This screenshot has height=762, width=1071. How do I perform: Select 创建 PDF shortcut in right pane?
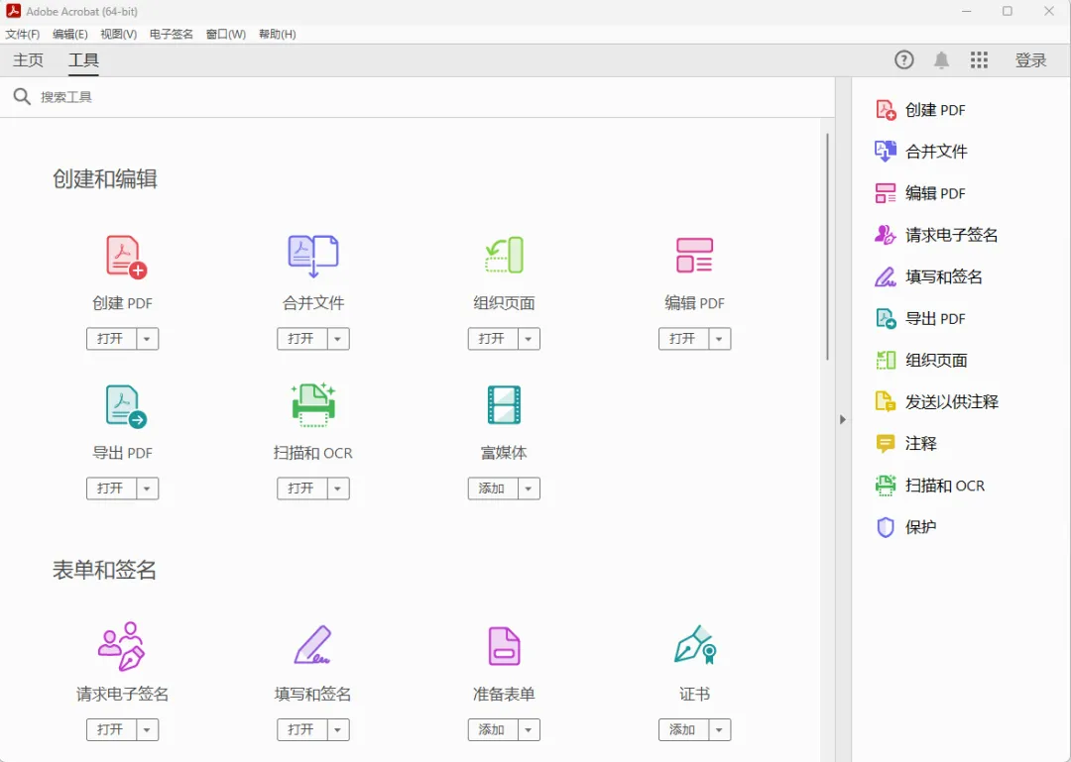(x=920, y=110)
